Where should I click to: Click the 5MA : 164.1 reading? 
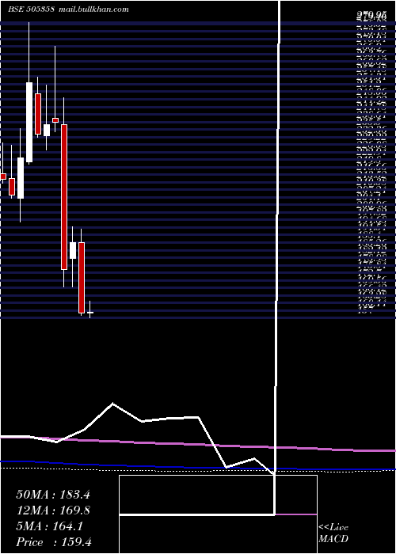tap(49, 526)
